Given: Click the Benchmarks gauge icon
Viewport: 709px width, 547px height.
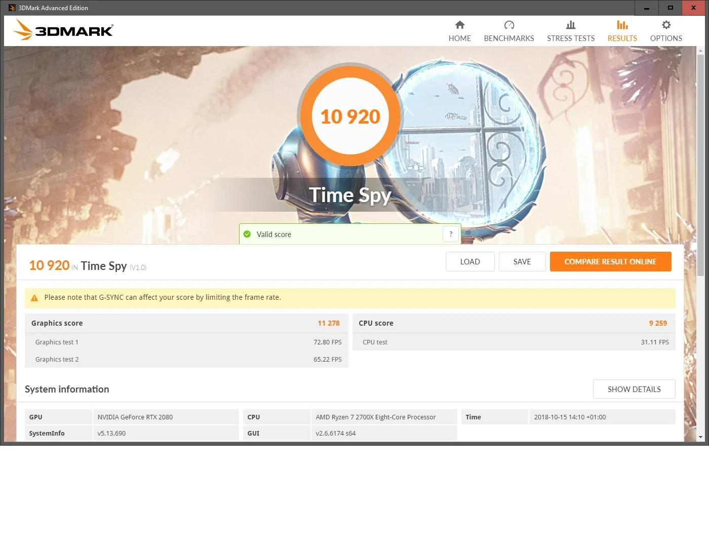Looking at the screenshot, I should 509,25.
